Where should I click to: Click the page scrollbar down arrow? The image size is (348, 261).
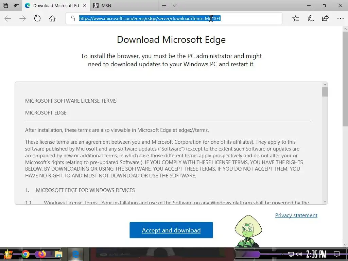[x=345, y=245]
